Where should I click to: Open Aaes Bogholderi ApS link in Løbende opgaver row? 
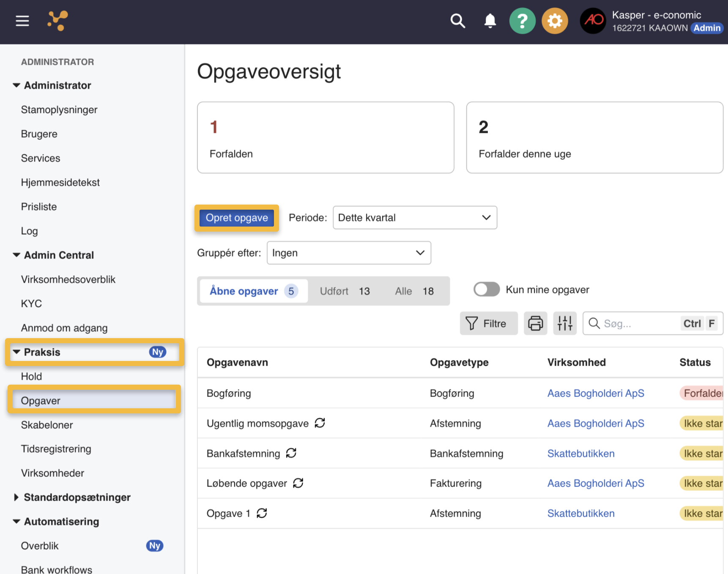[x=596, y=483]
